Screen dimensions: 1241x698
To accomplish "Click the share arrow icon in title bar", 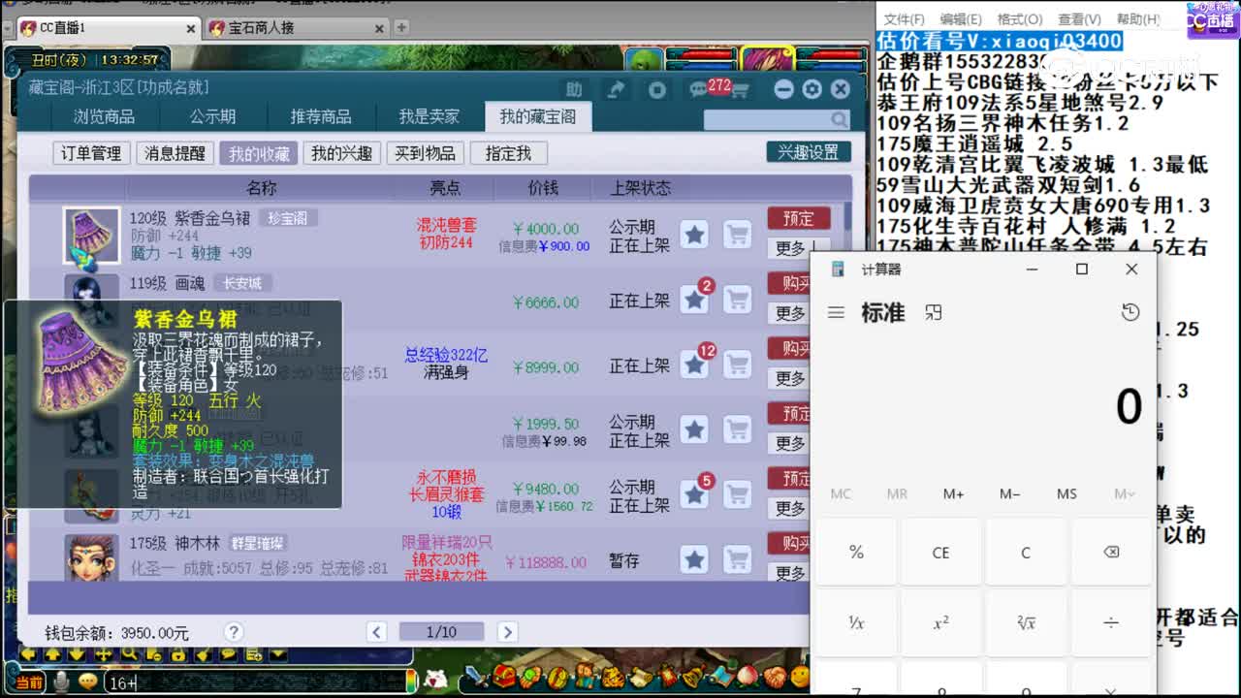I will pyautogui.click(x=617, y=89).
